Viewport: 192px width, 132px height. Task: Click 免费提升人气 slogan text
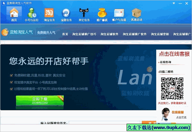click(x=46, y=33)
